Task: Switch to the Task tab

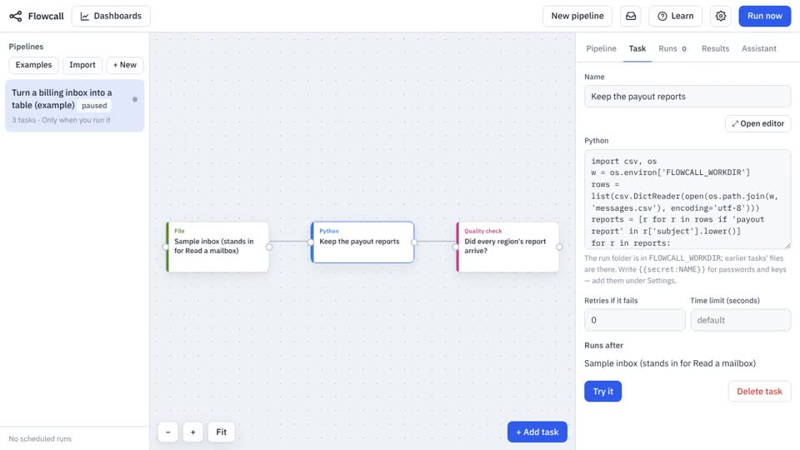Action: [637, 48]
